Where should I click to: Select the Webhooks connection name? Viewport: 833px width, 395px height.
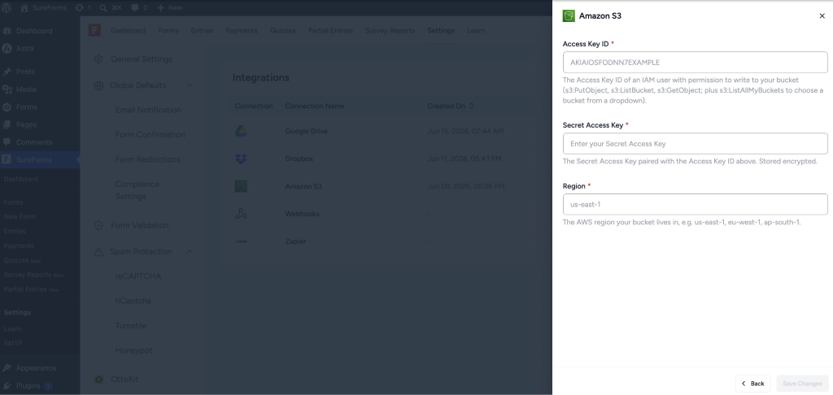[303, 214]
